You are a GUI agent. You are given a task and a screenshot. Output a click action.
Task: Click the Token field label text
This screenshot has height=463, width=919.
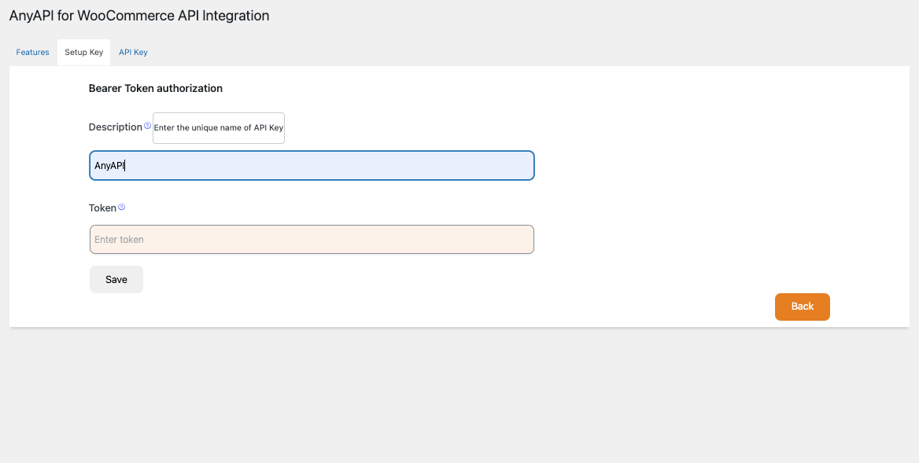(102, 208)
